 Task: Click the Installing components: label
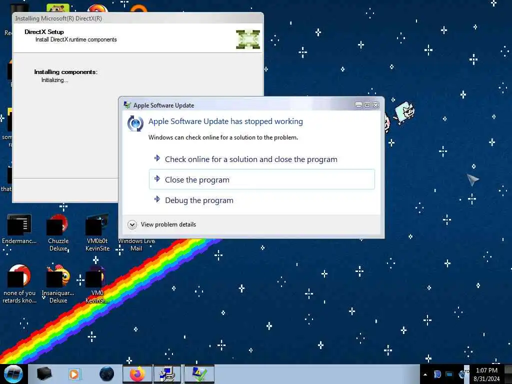click(65, 72)
